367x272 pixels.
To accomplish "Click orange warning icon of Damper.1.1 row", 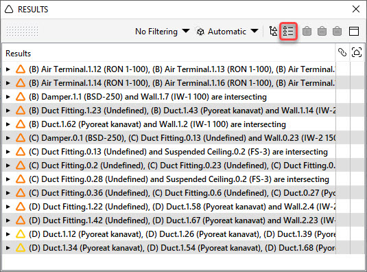I will tap(21, 97).
